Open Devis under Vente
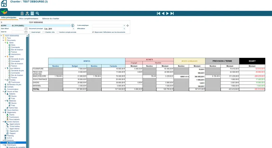This screenshot has height=148, width=272. point(13,45)
